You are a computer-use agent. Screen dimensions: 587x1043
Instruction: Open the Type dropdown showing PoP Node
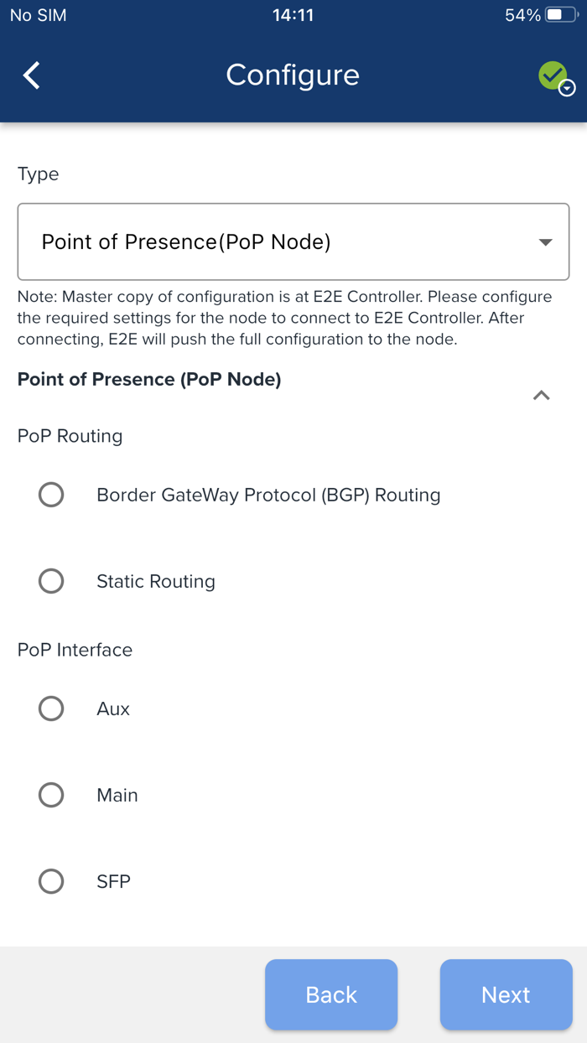tap(293, 241)
